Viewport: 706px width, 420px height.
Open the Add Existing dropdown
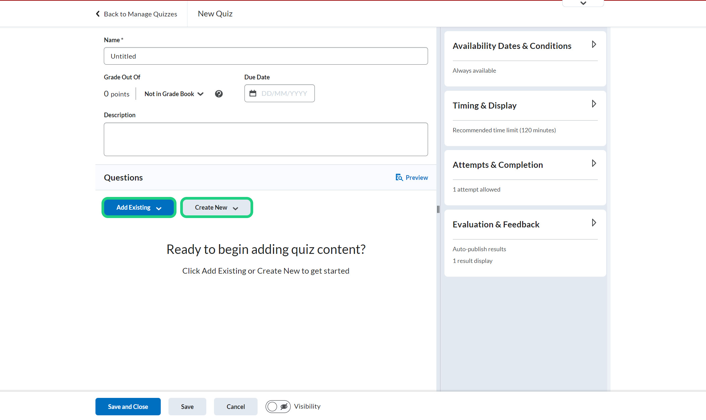(139, 208)
